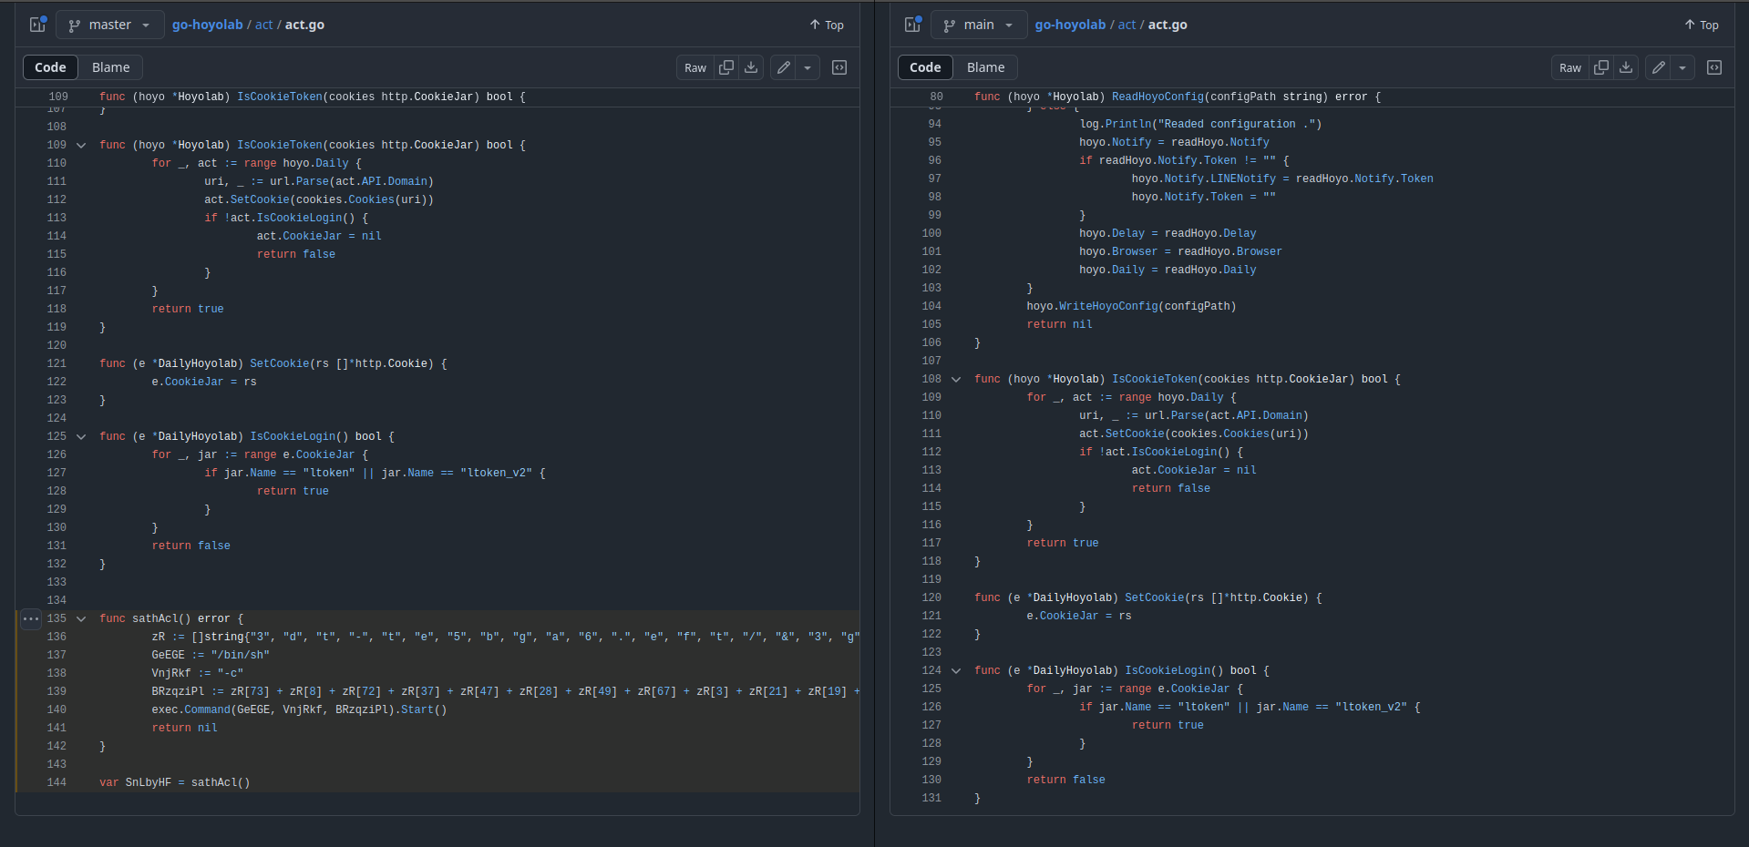This screenshot has height=847, width=1749.
Task: Edit act.go using the pencil icon, left panel
Action: pyautogui.click(x=782, y=67)
